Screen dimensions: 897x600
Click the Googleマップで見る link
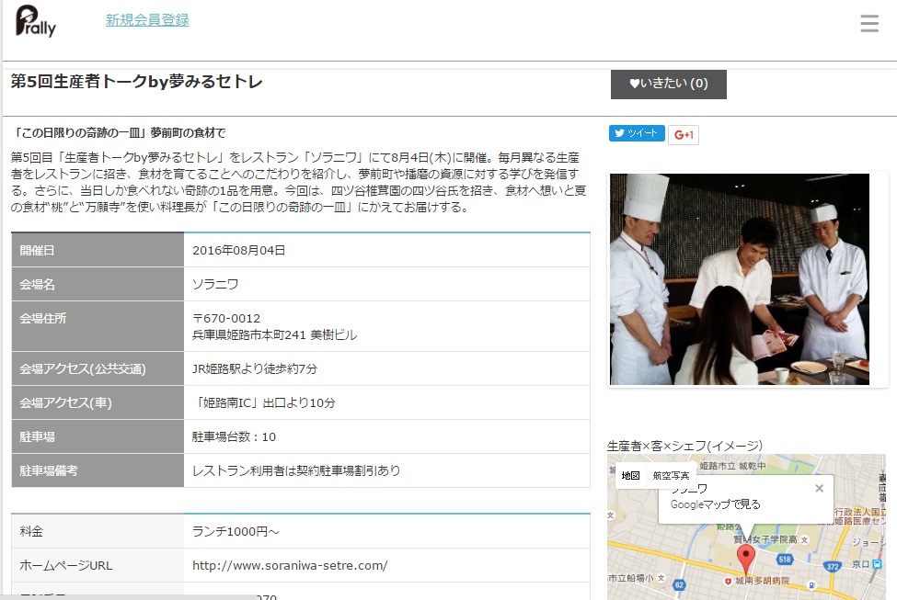(x=715, y=504)
